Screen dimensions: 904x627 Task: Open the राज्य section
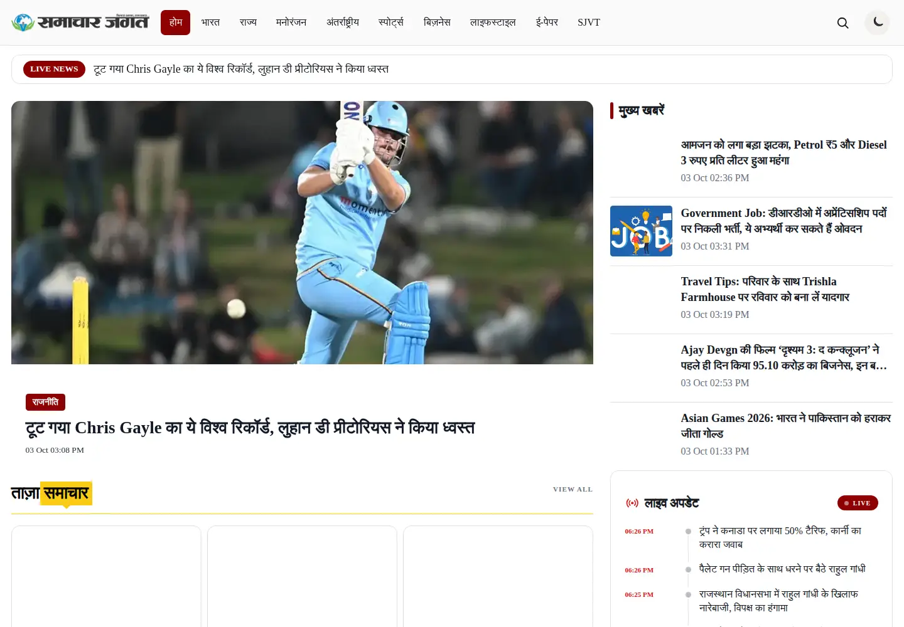(248, 23)
